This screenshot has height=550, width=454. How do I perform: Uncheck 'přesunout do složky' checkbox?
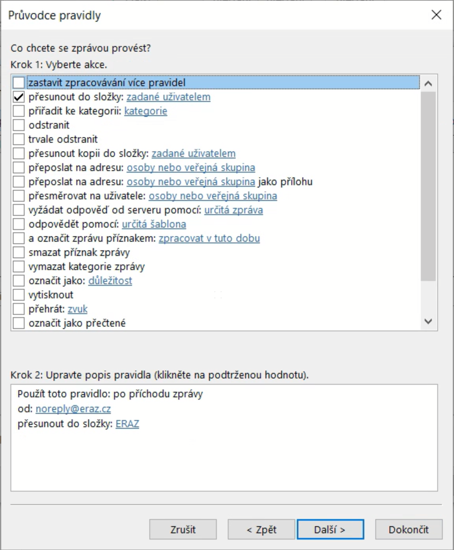(19, 97)
